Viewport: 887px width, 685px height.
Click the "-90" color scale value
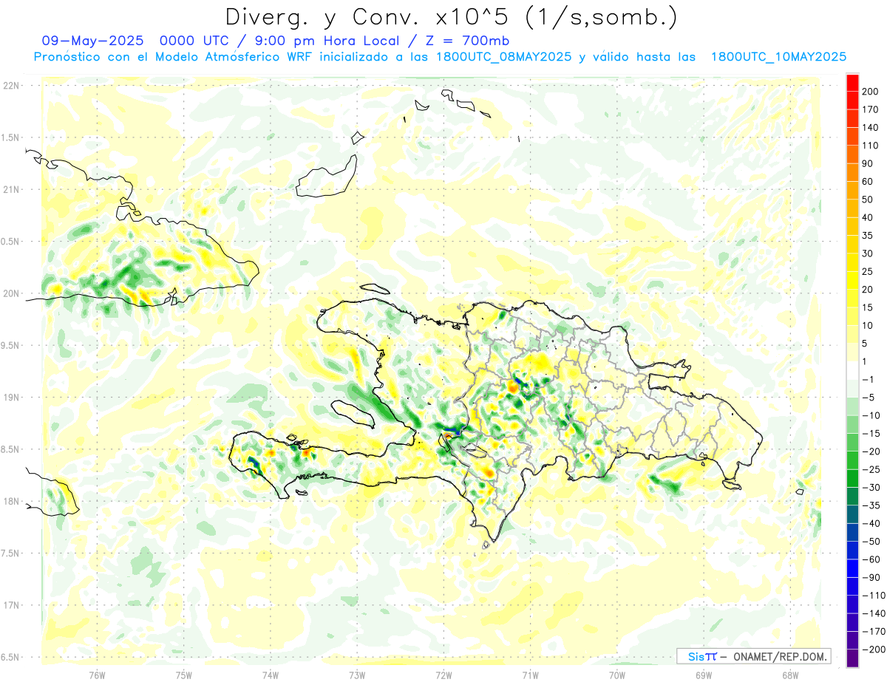click(871, 578)
